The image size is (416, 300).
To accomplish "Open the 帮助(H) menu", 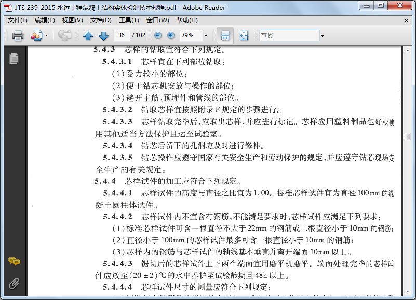I will (187, 20).
